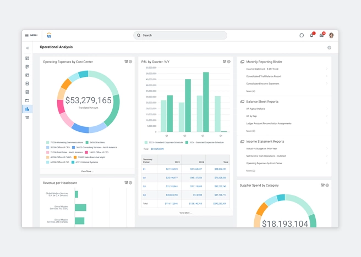
Task: Click the Workday logo home icon
Action: 49,35
